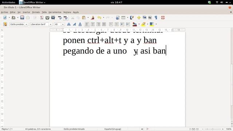Toggle bulleted list
The image size is (233, 131).
pyautogui.click(x=116, y=24)
